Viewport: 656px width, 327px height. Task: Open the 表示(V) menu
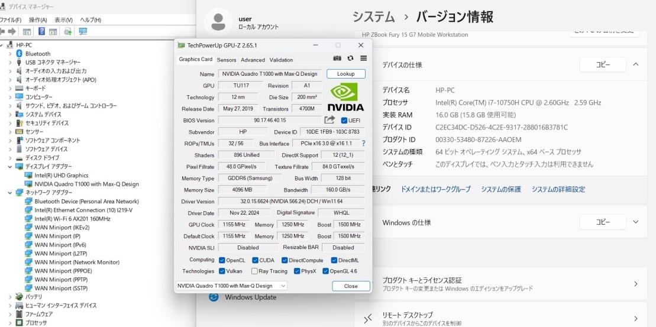(x=64, y=20)
